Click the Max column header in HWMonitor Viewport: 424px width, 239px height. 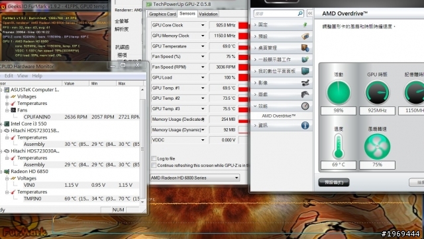click(x=129, y=84)
